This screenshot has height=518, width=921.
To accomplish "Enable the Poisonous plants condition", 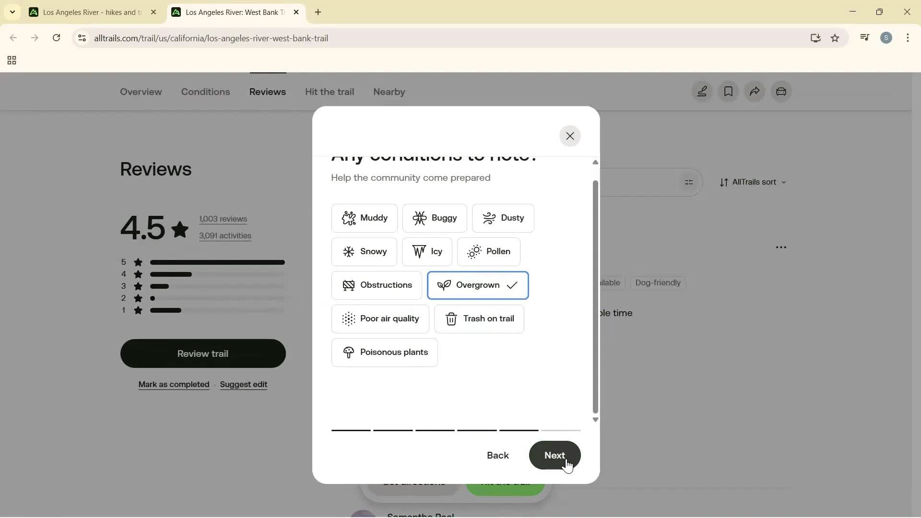I will click(x=384, y=353).
